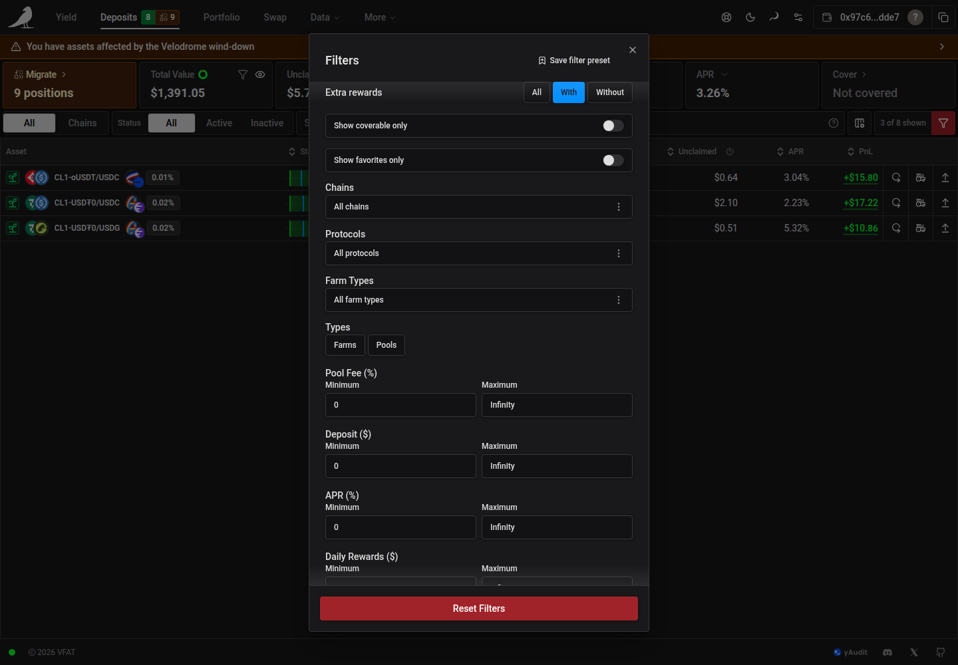Expand the Velodrome wind-down banner arrow
The height and width of the screenshot is (665, 958).
(x=941, y=47)
